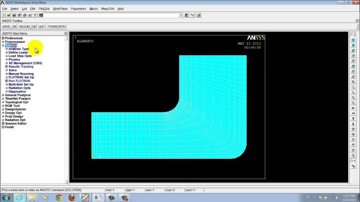Pan model down with arrow icon
Screen dimensions: 360x202
(x=353, y=124)
